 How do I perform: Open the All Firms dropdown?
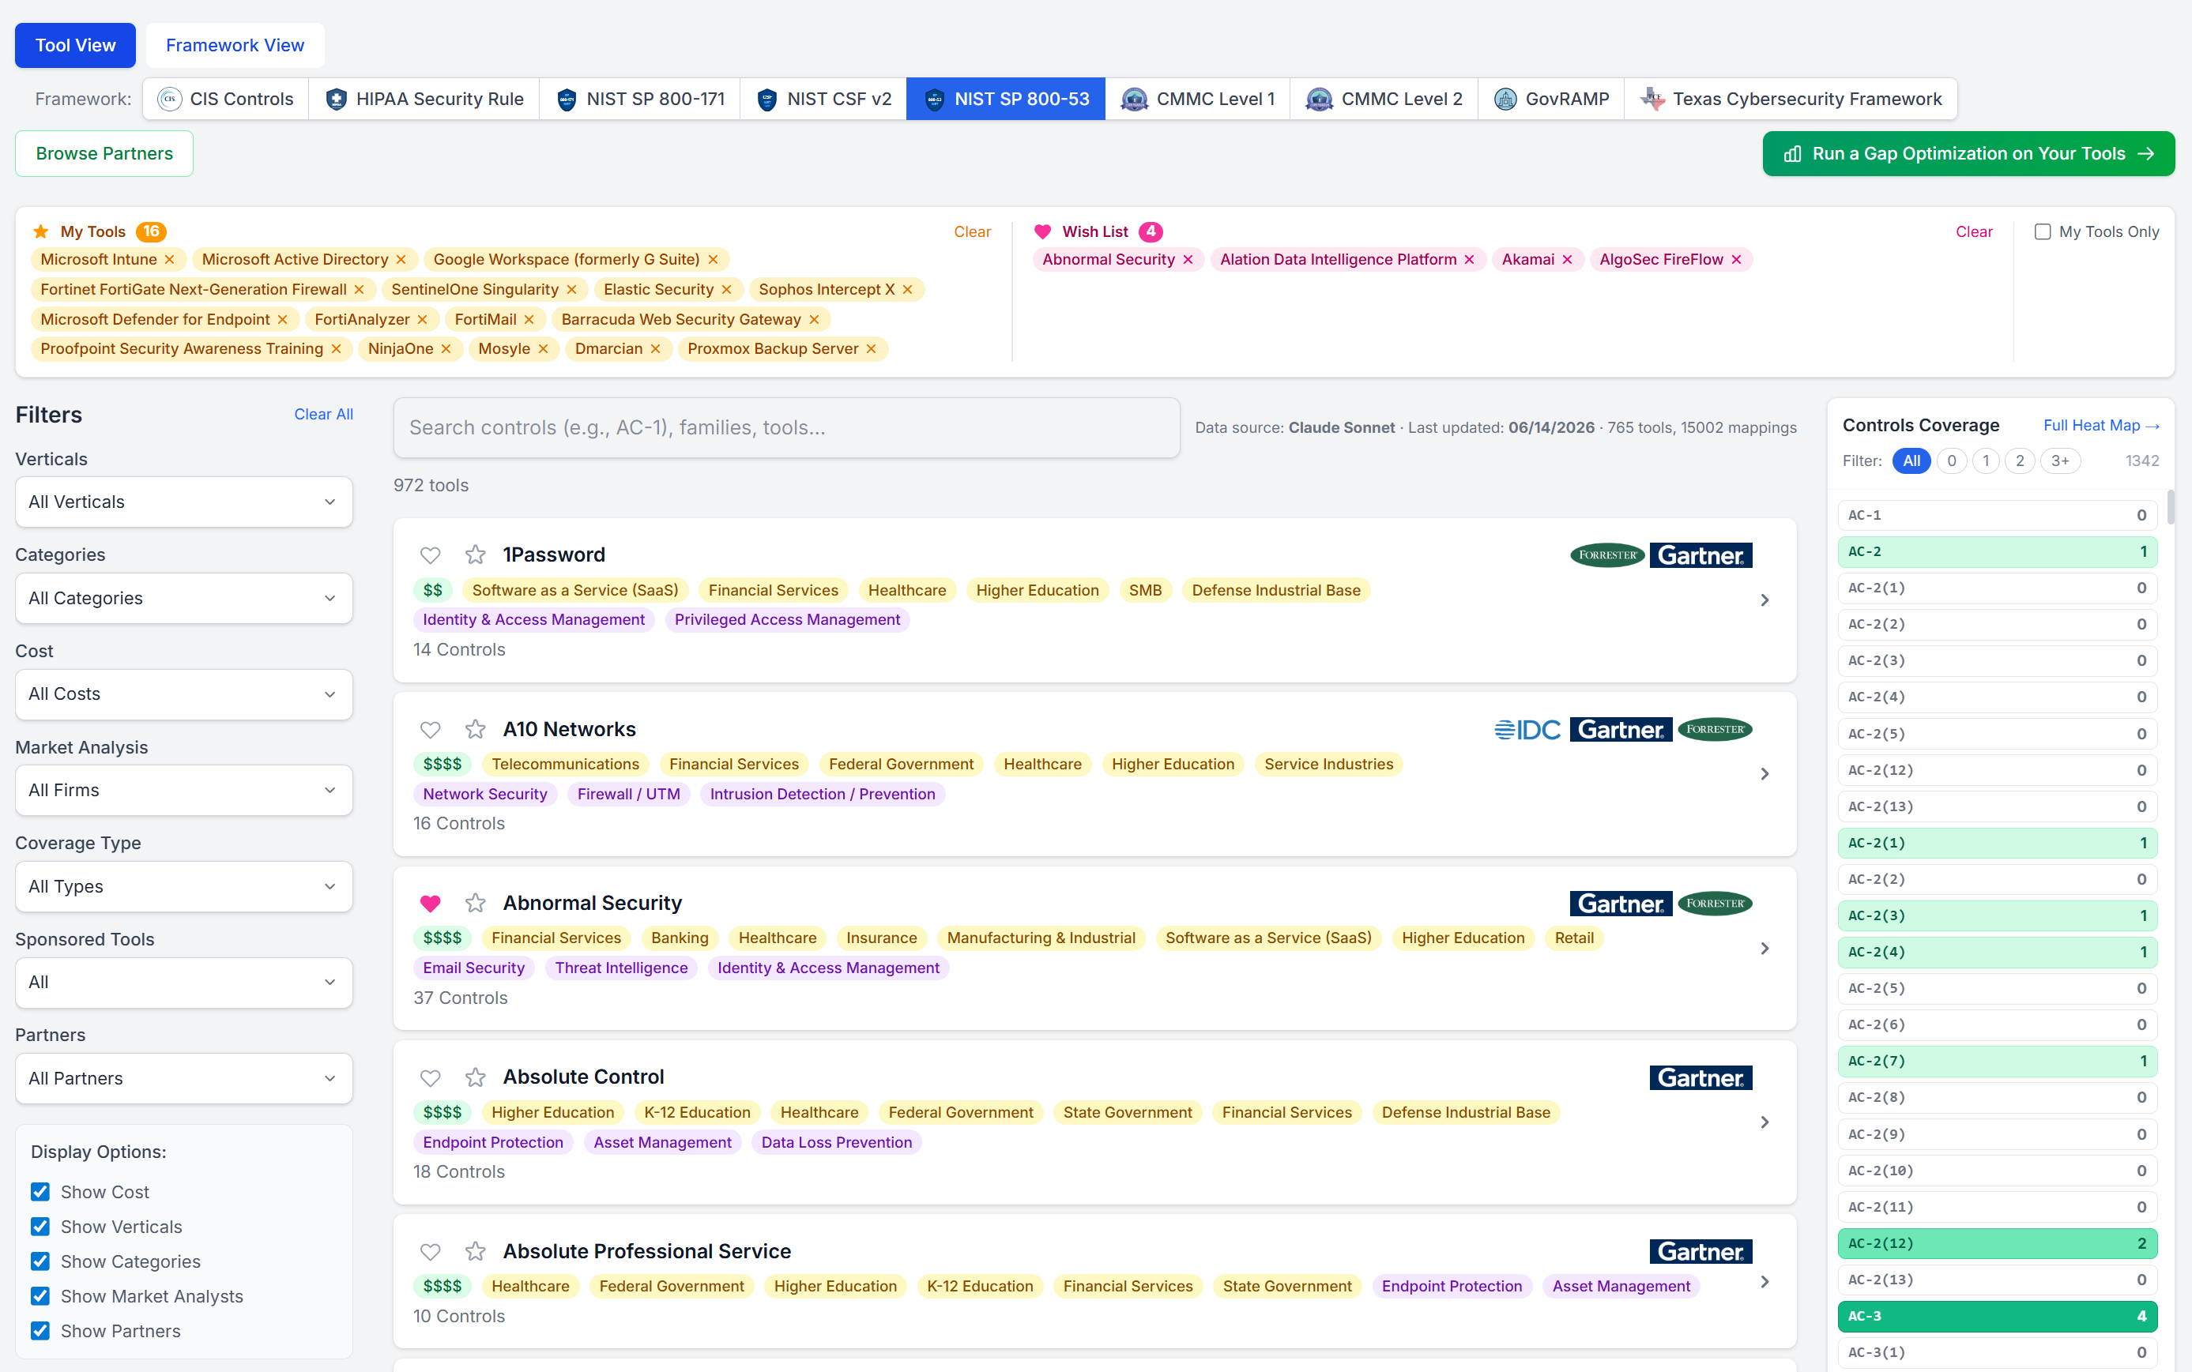click(x=183, y=791)
